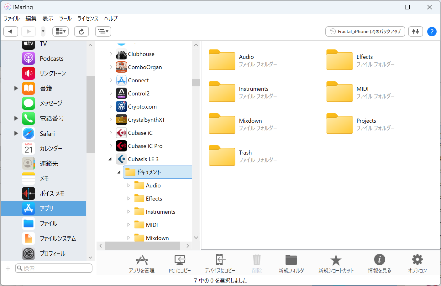The width and height of the screenshot is (441, 286).
Task: Expand the Crypto.com tree node
Action: click(110, 107)
